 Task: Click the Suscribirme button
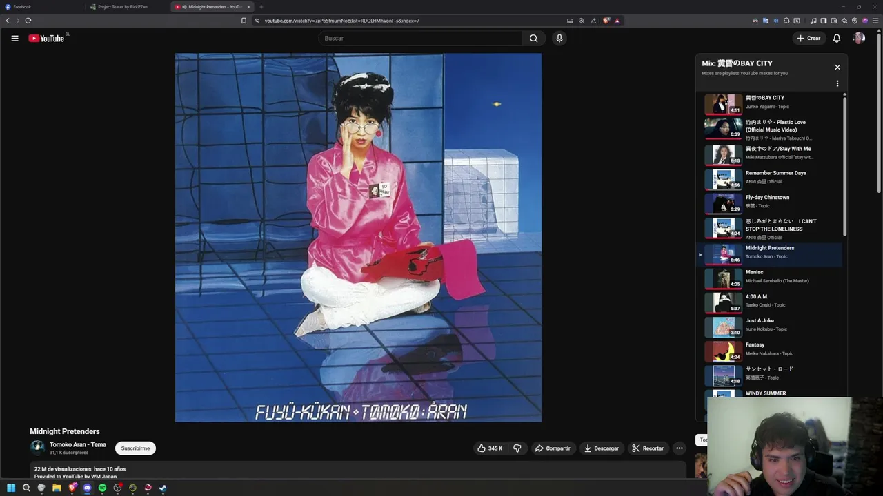click(x=135, y=448)
